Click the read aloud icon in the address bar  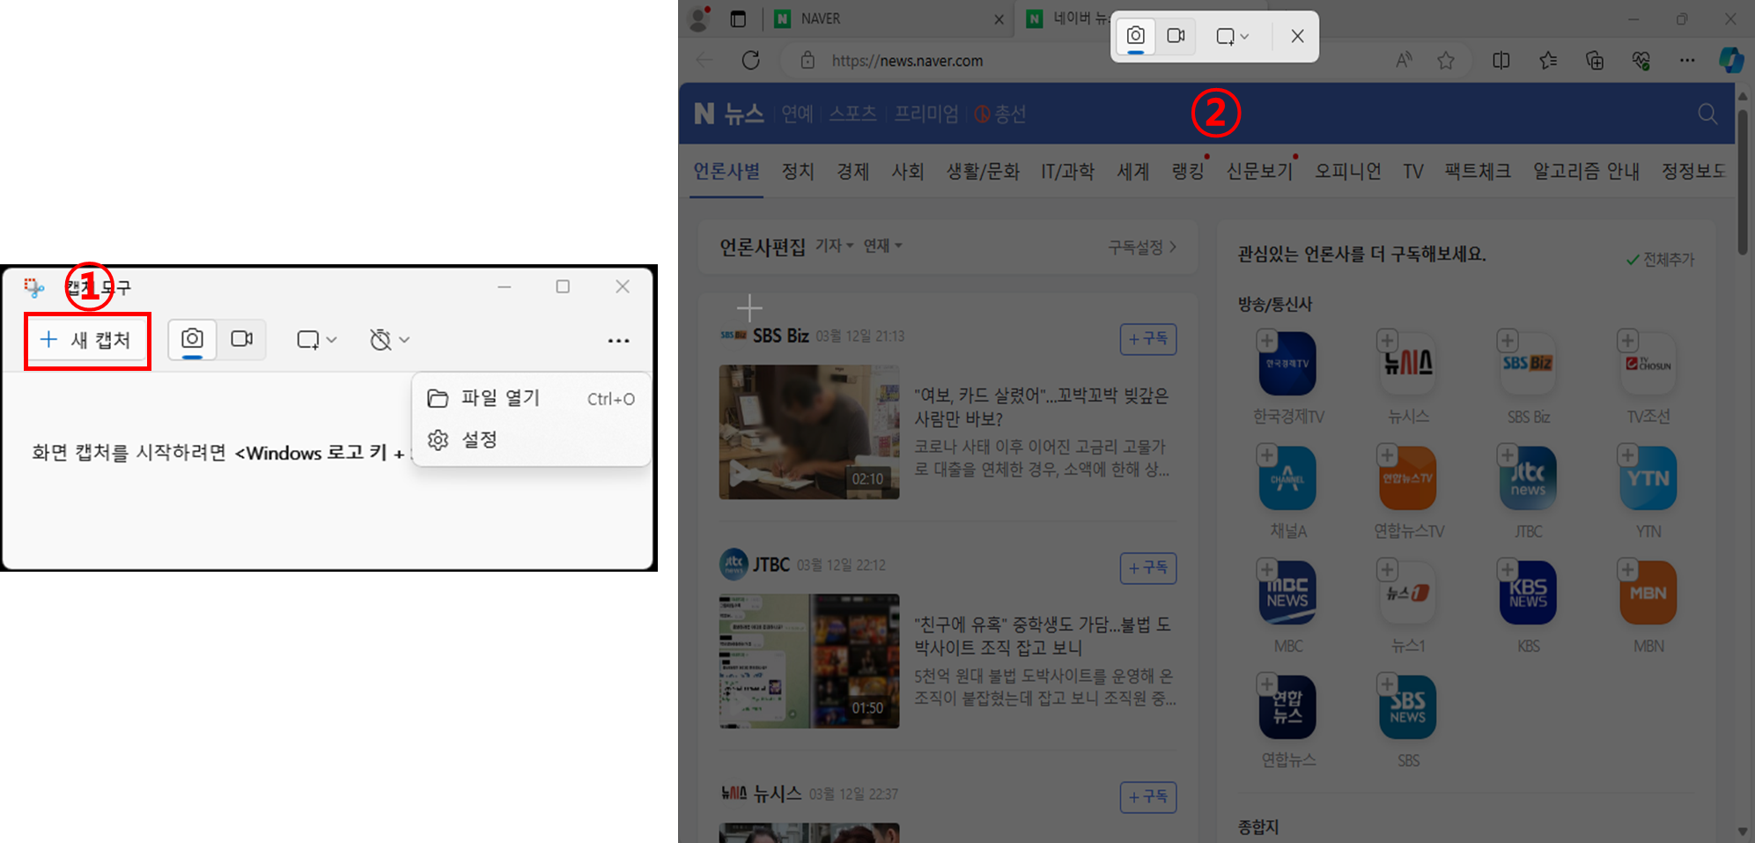1404,60
